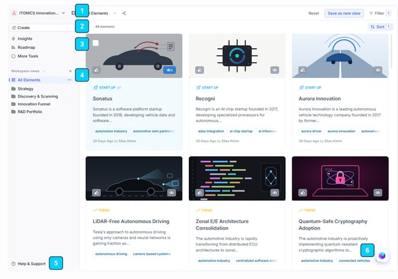The image size is (398, 279).
Task: Click the 'ai chip startup' tag
Action: (241, 131)
